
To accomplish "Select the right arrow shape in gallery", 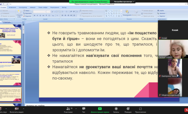I will 114,13.
